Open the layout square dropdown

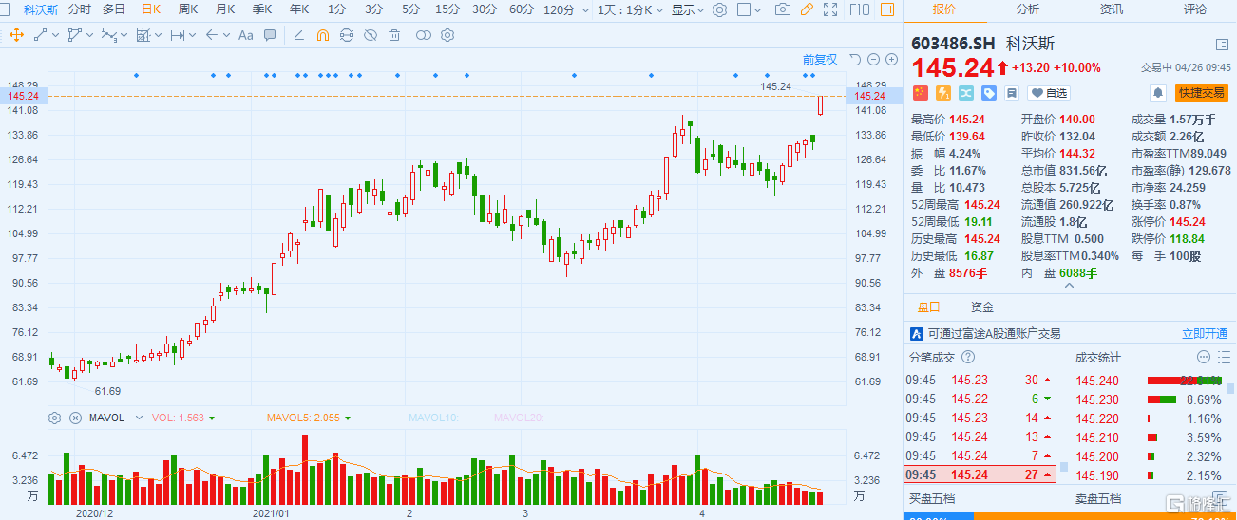point(751,9)
